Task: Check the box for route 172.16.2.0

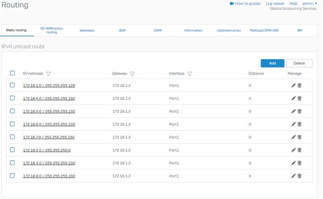Action: click(12, 150)
